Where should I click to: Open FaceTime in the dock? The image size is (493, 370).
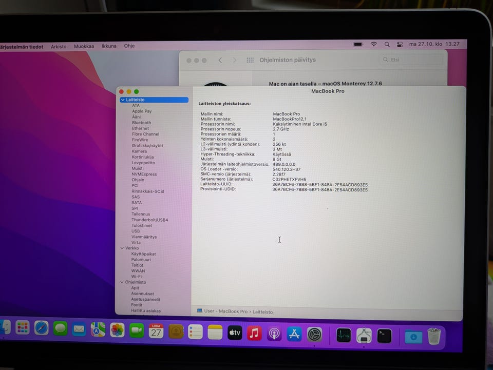tap(137, 330)
